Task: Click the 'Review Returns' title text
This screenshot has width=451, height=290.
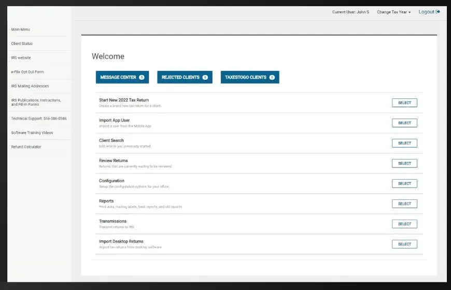Action: (114, 161)
